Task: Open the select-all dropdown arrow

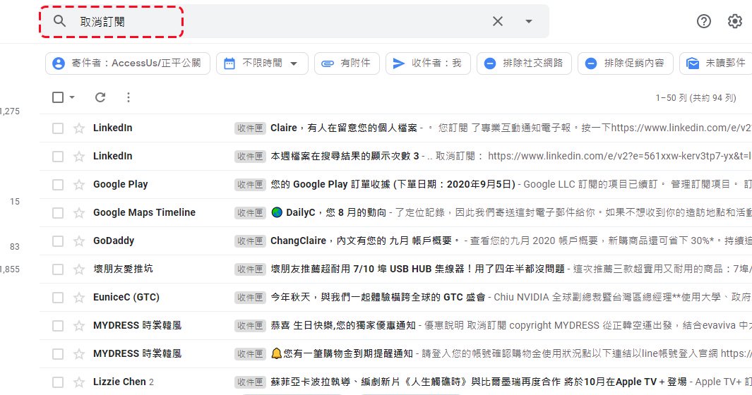Action: (72, 97)
